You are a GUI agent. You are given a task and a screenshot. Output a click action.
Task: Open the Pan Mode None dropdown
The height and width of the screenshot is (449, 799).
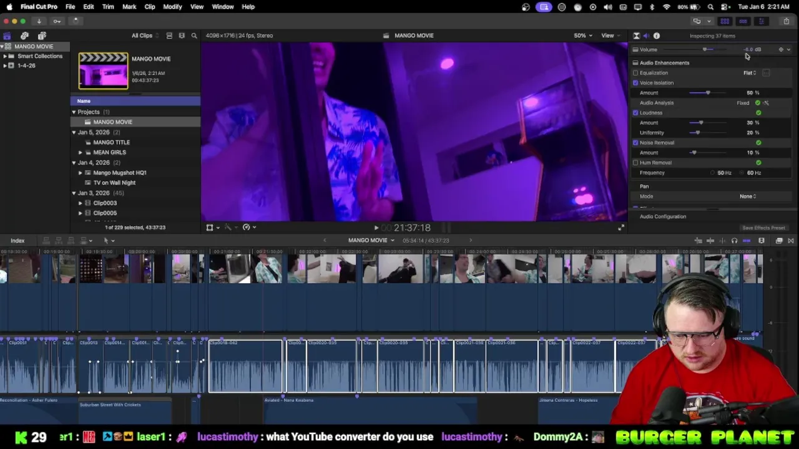(x=748, y=196)
